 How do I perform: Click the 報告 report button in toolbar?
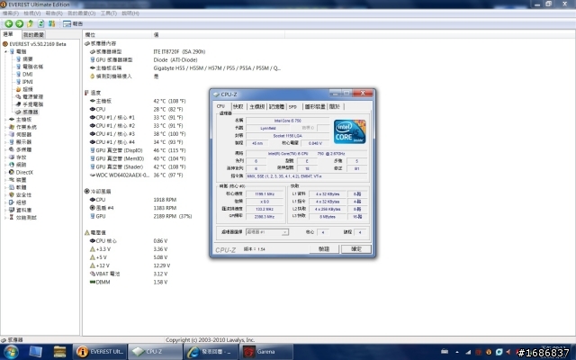tap(73, 24)
